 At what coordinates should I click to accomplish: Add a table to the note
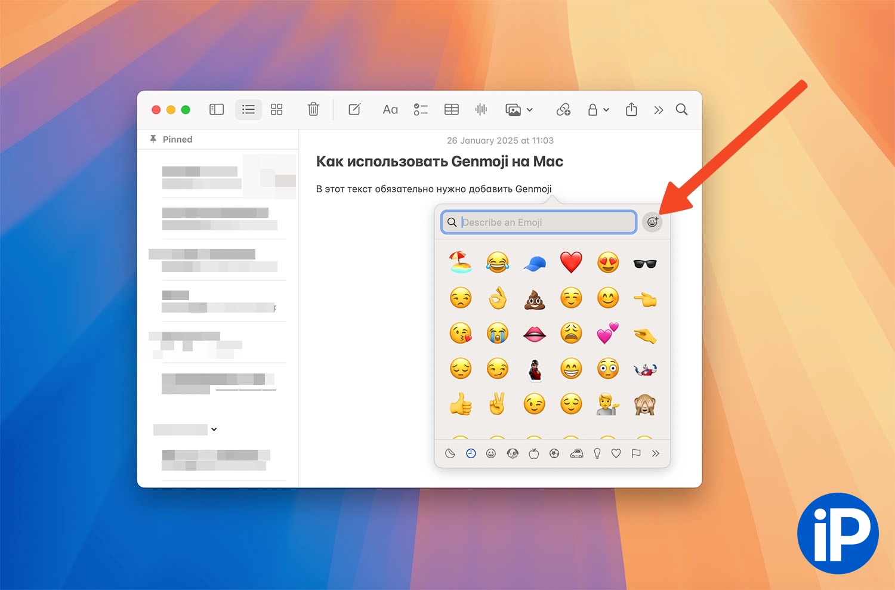click(452, 110)
